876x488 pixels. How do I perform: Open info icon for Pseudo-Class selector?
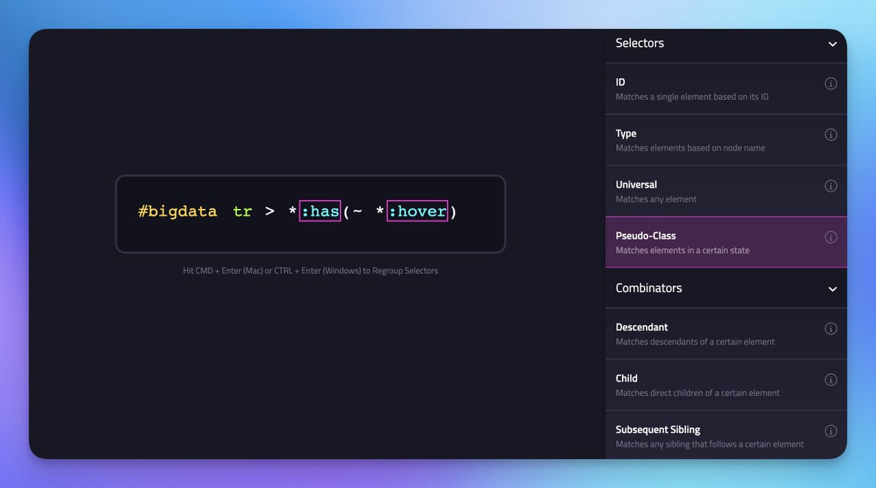coord(831,237)
